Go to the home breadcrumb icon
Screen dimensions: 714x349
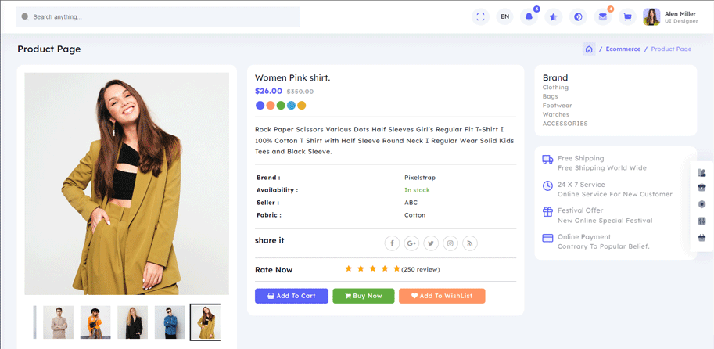pos(589,49)
